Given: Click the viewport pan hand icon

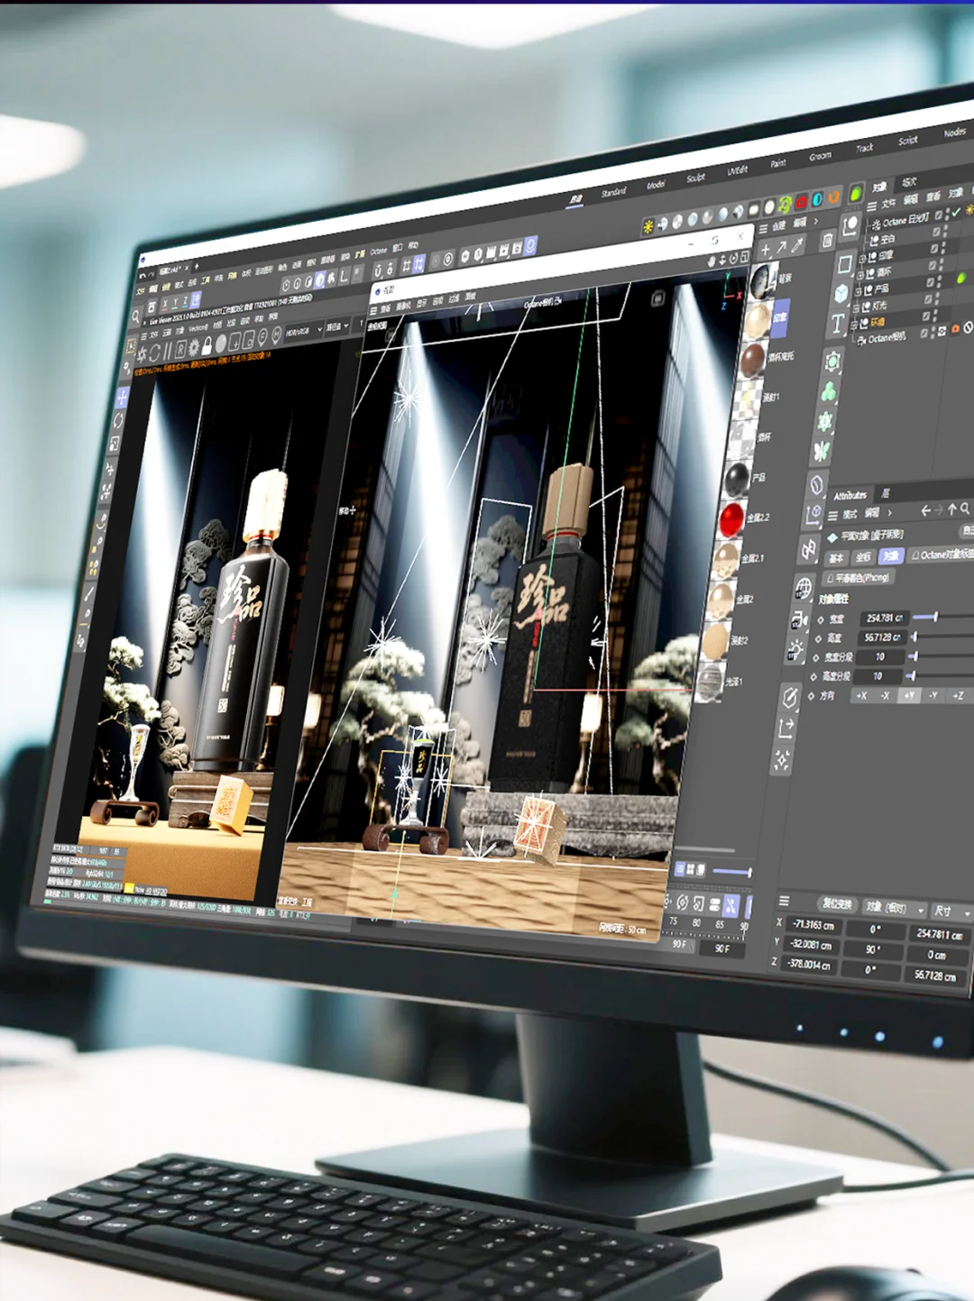Looking at the screenshot, I should tap(712, 261).
